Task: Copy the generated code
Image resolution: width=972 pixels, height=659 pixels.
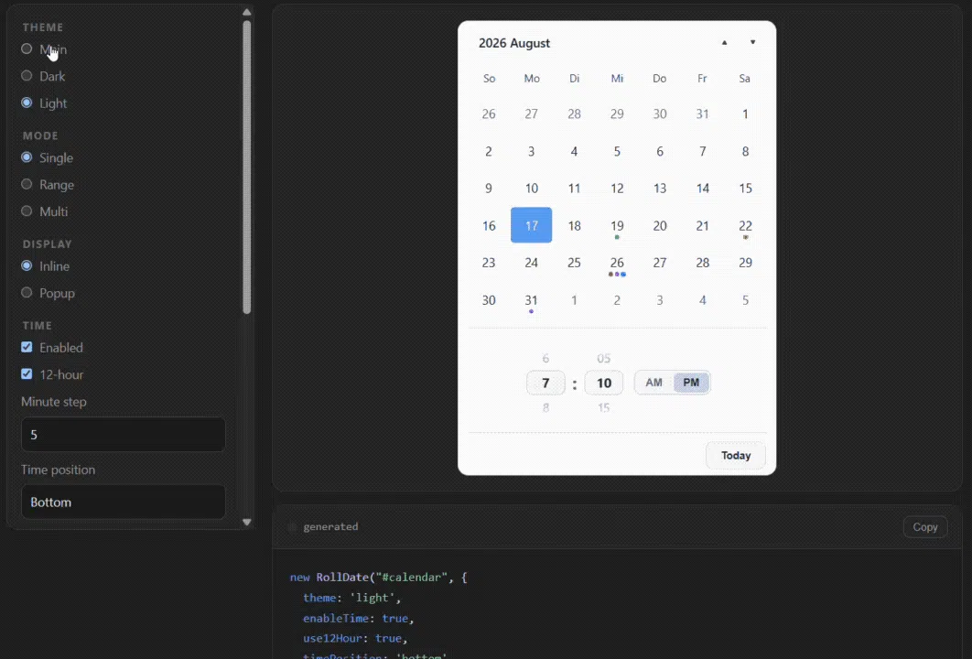Action: click(x=925, y=527)
